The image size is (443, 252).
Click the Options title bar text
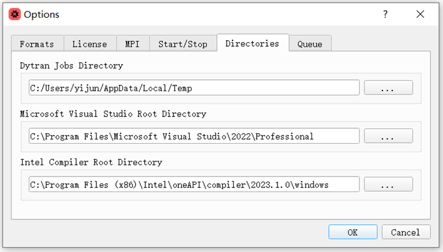point(42,14)
